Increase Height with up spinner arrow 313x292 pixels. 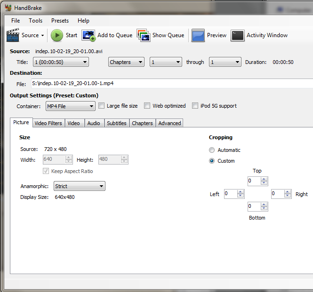(124, 158)
